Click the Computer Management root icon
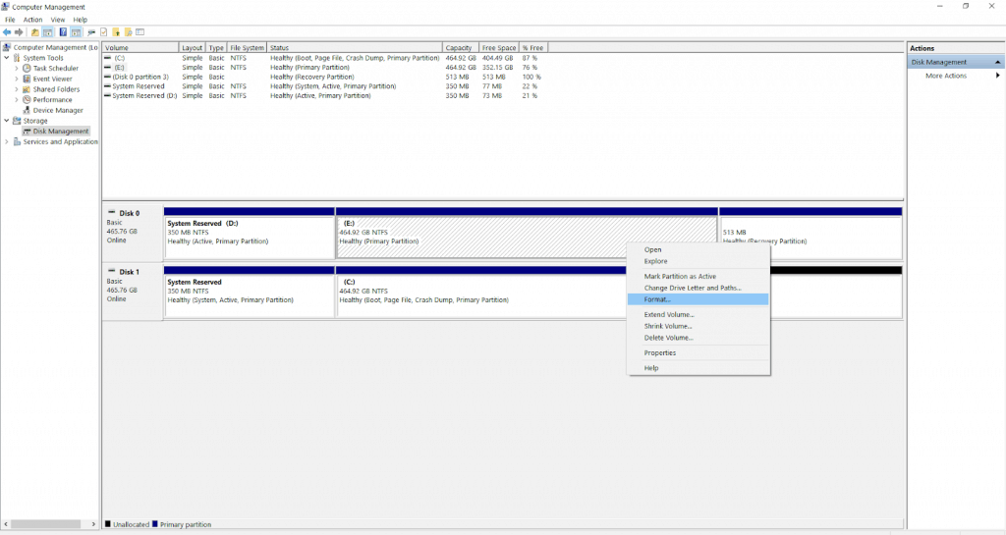 click(7, 47)
